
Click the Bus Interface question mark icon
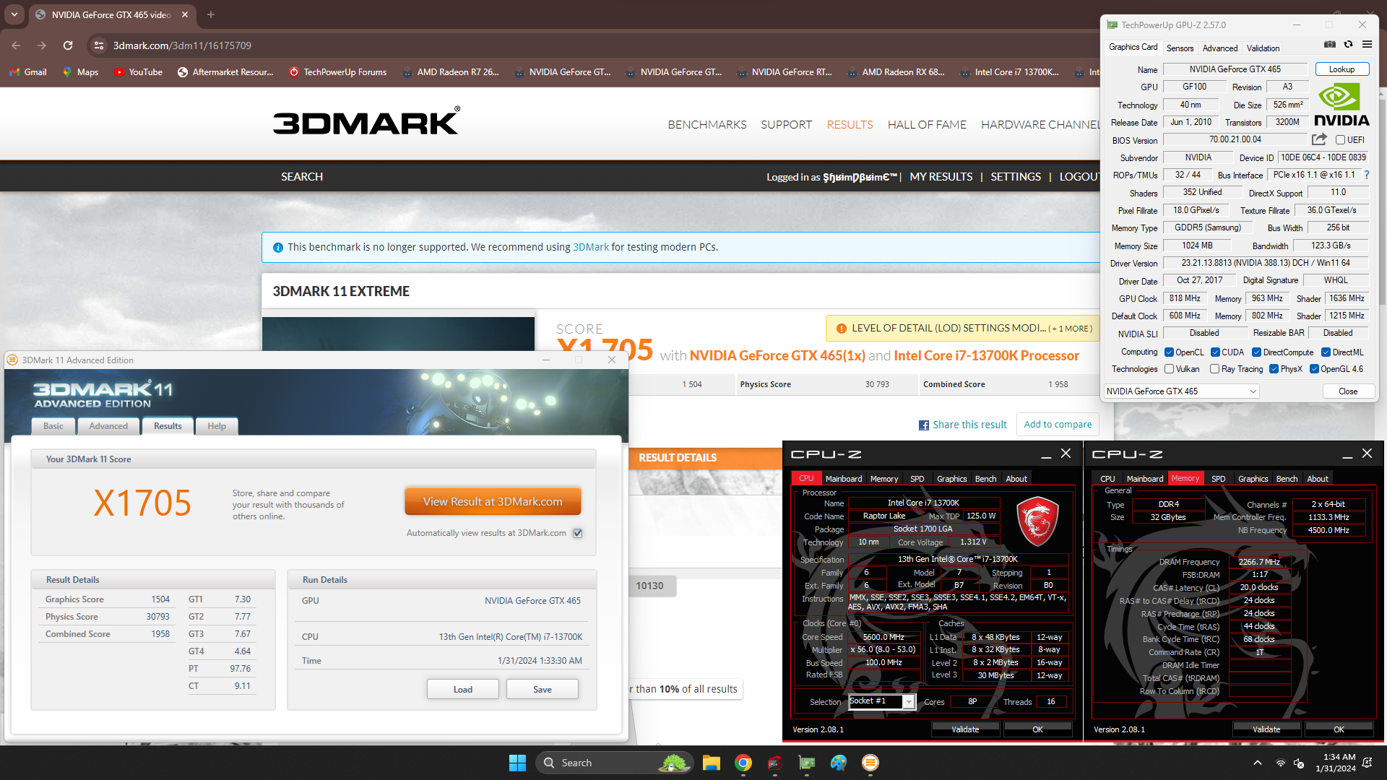click(x=1366, y=175)
